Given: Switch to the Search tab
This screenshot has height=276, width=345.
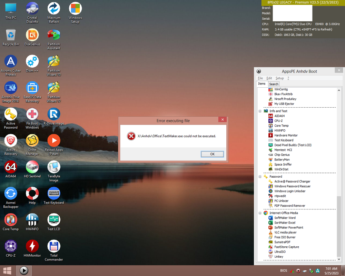Looking at the screenshot, I should [x=274, y=84].
